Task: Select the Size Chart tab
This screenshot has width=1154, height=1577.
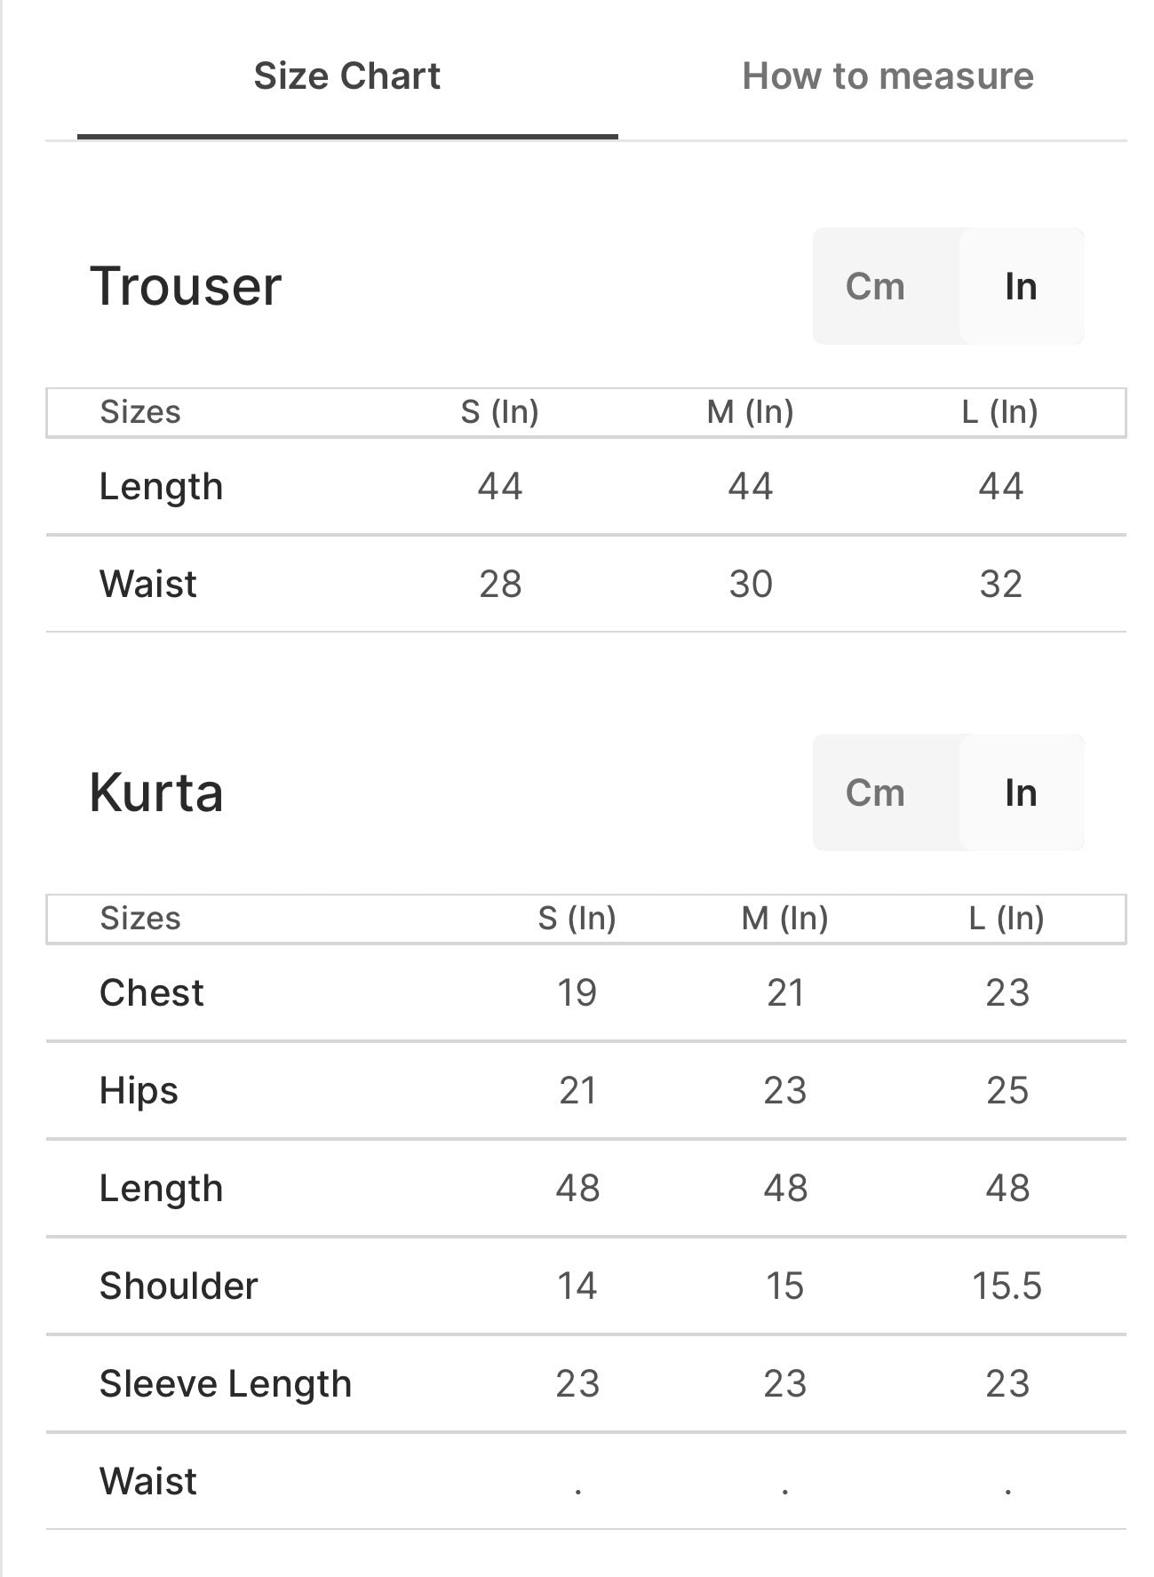Action: click(346, 76)
